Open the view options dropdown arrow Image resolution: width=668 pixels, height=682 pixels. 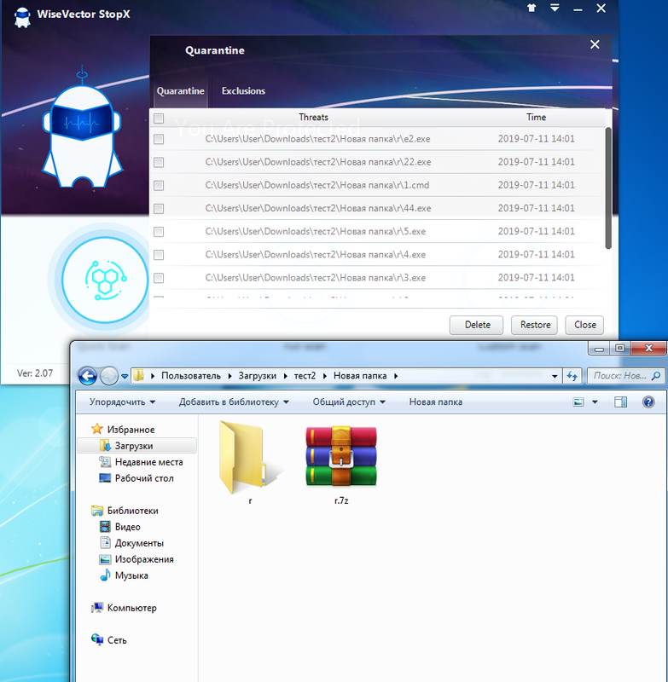[595, 402]
